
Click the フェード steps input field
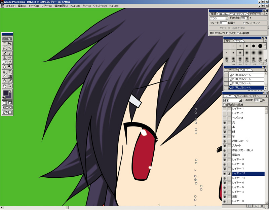click(223, 23)
